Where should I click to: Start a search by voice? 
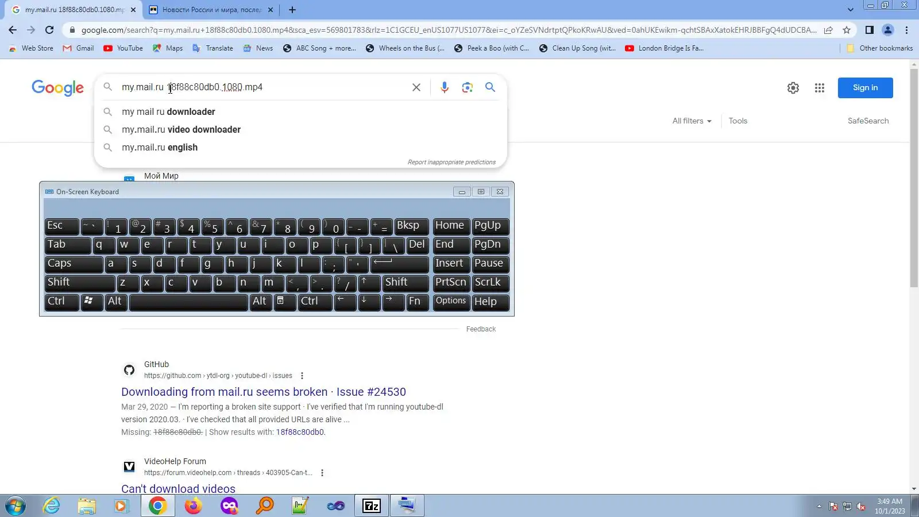tap(444, 87)
